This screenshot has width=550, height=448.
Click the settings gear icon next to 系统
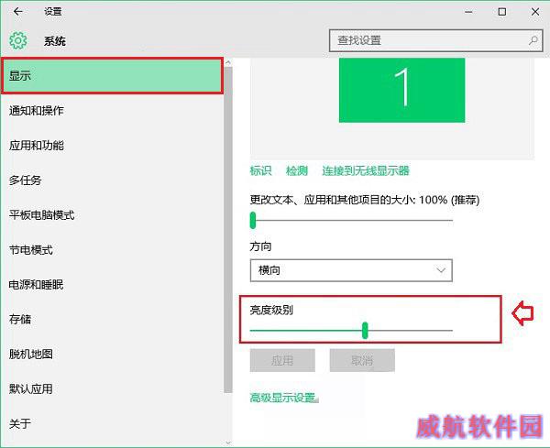tap(18, 40)
